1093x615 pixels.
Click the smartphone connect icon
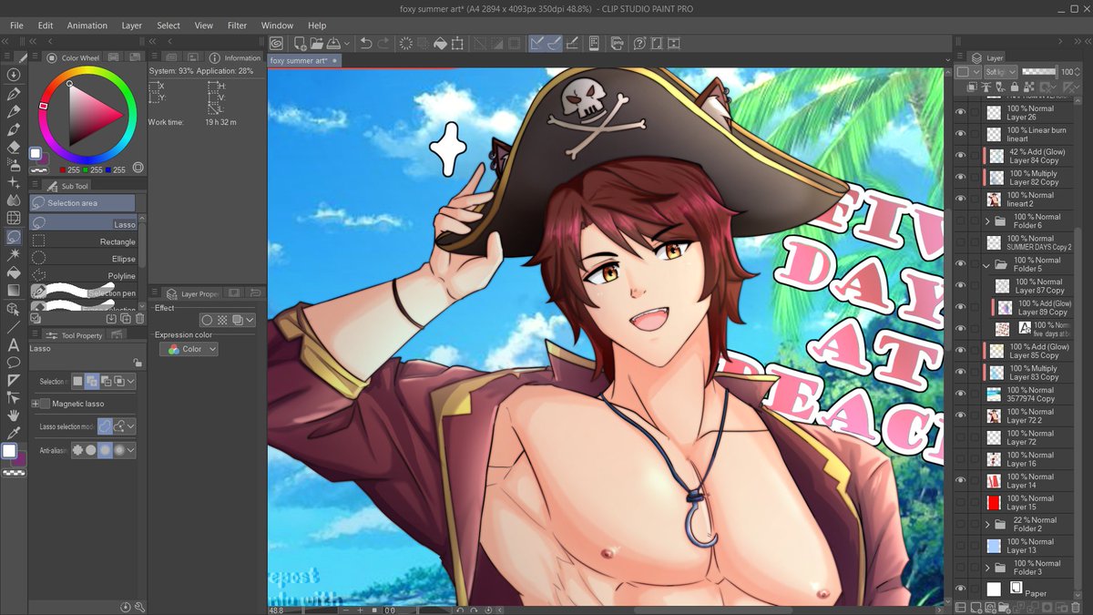point(594,43)
